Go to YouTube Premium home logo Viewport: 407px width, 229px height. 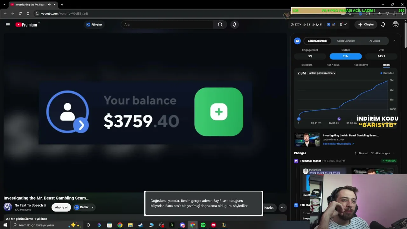click(26, 24)
